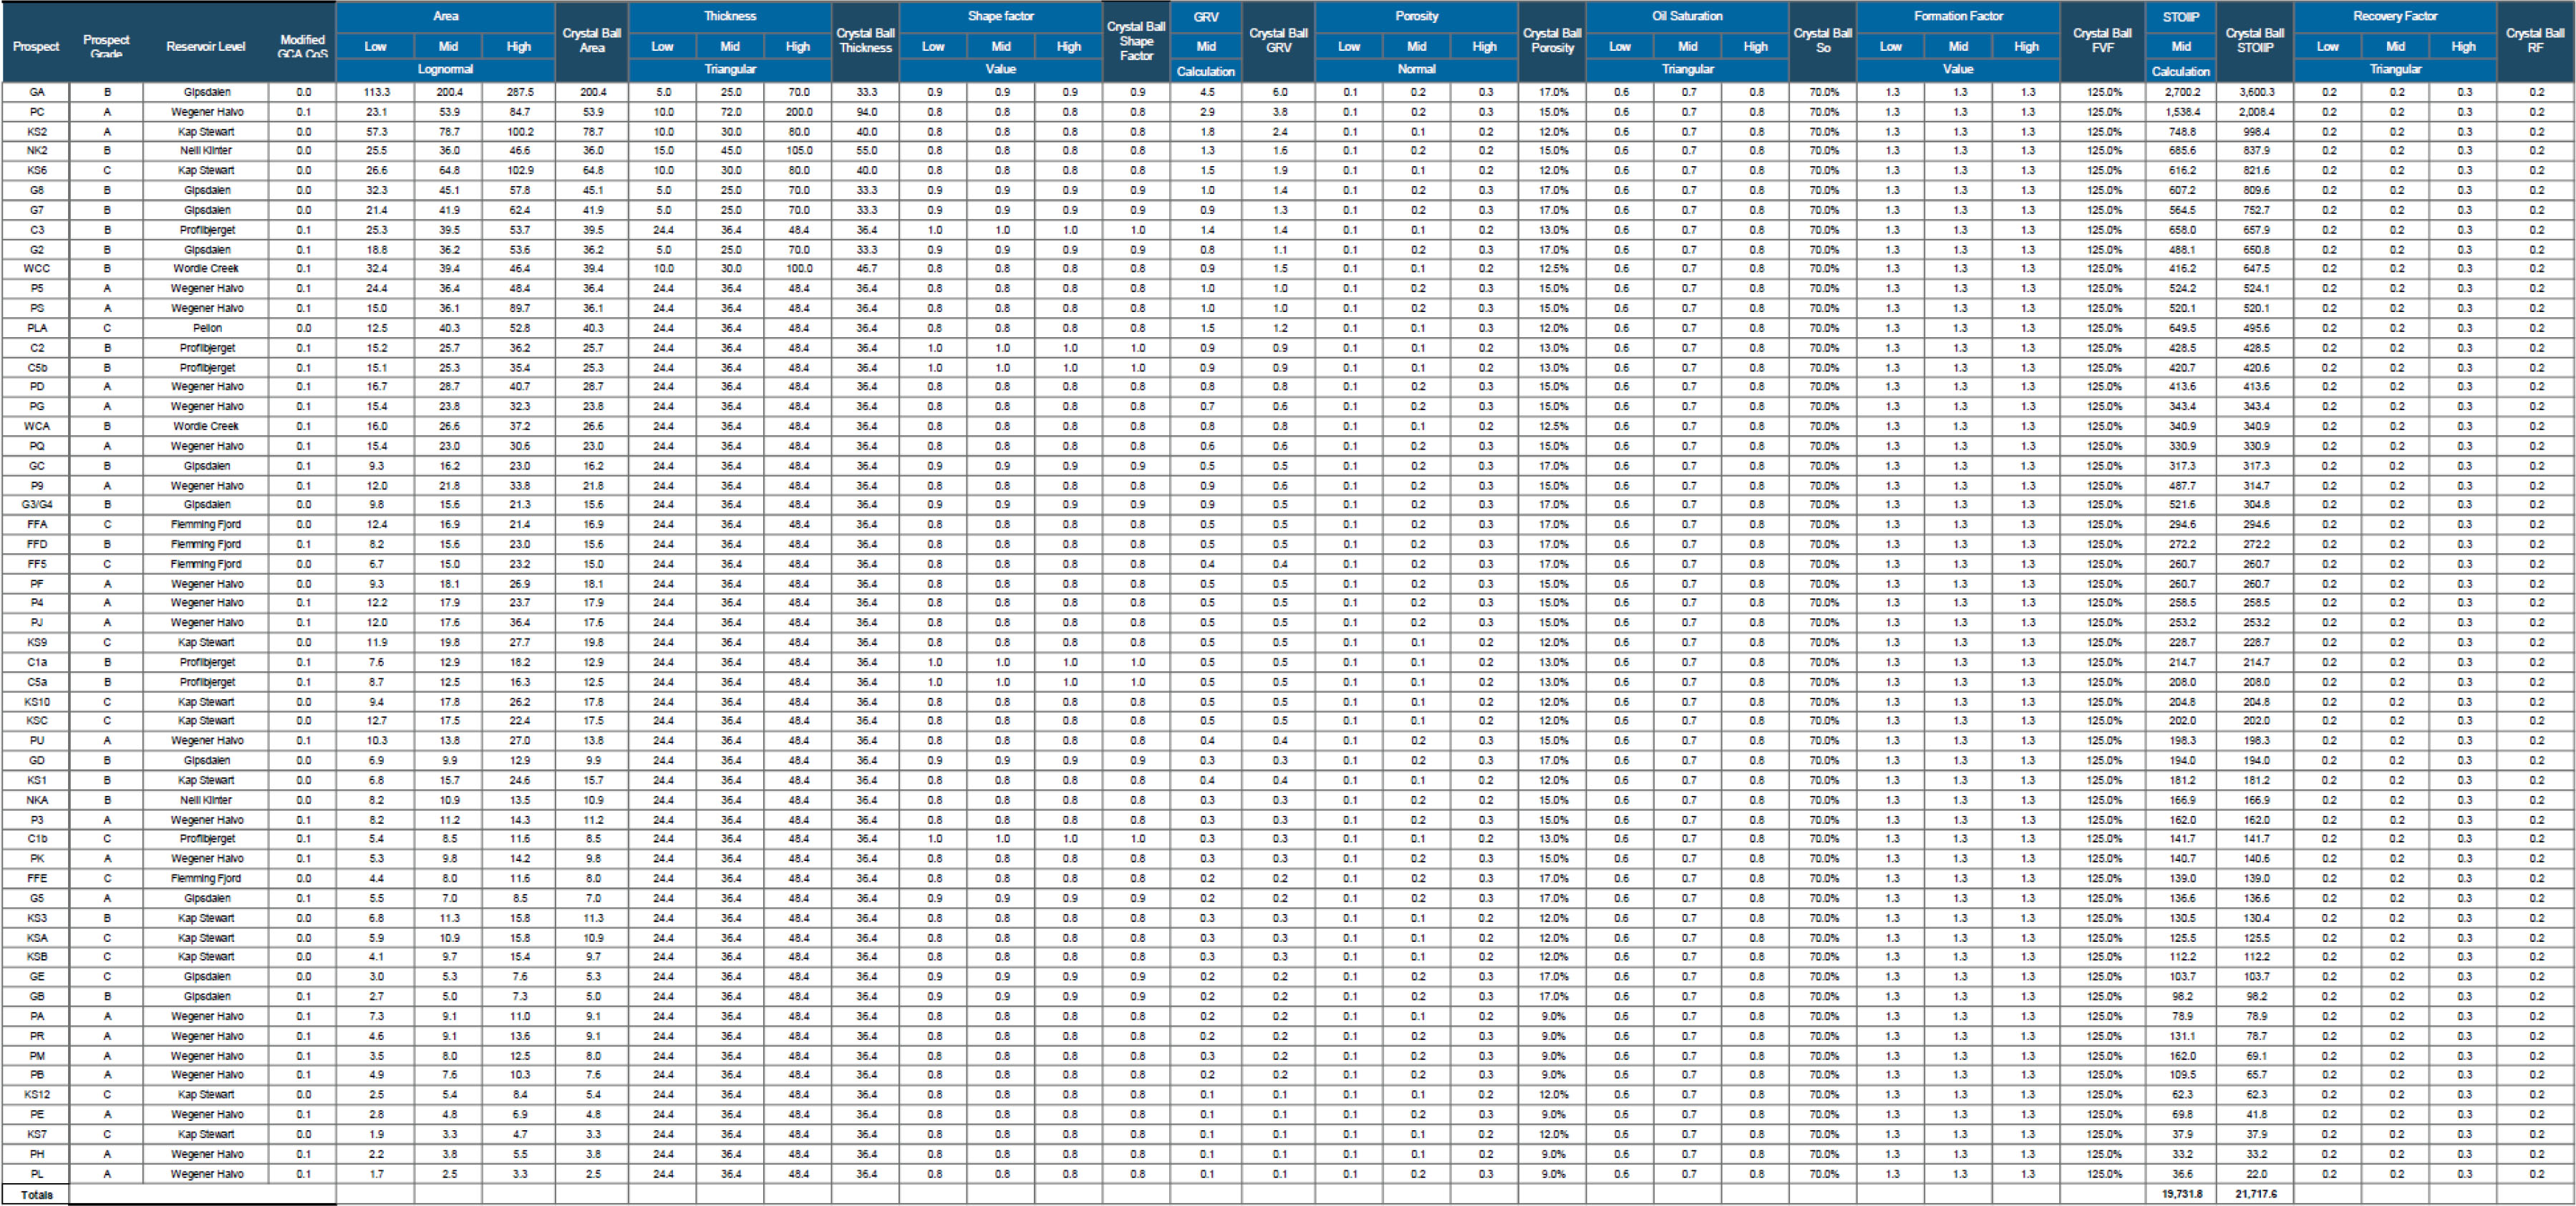This screenshot has width=2576, height=1206.
Task: Click the G3/G4 prospect cell
Action: pyautogui.click(x=37, y=505)
